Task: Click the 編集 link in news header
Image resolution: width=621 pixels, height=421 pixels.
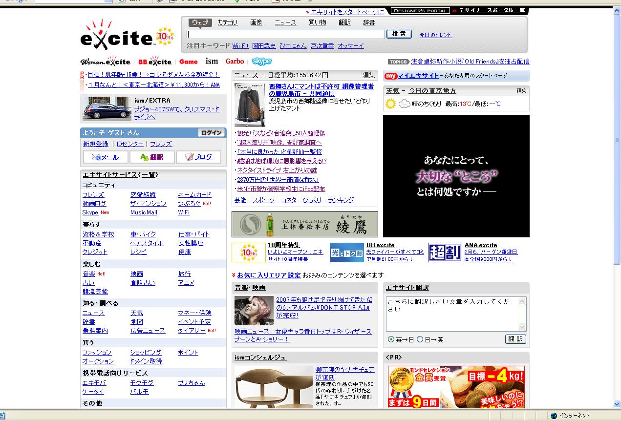Action: pyautogui.click(x=369, y=75)
